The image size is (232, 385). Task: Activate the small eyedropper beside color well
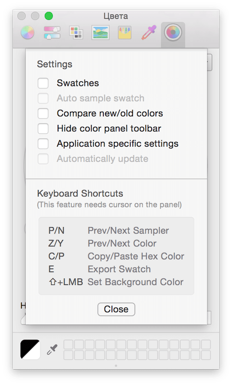click(x=52, y=349)
